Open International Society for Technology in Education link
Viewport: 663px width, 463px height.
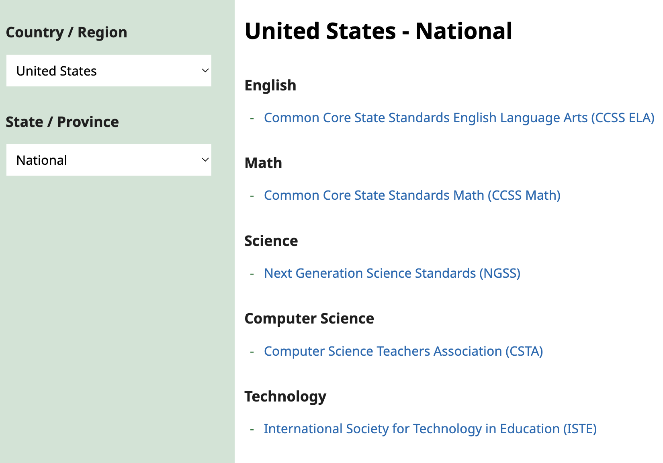click(x=430, y=429)
